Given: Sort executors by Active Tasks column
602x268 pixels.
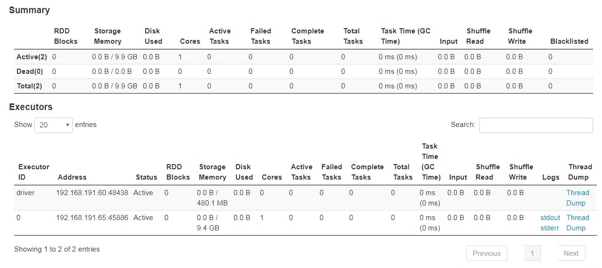Looking at the screenshot, I should point(301,172).
